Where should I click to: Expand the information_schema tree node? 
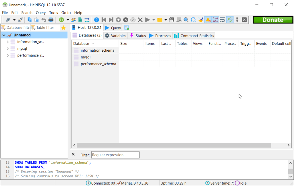click(8, 42)
